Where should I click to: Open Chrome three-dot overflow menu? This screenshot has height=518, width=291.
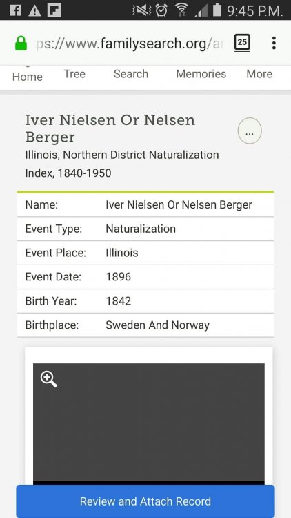click(274, 43)
